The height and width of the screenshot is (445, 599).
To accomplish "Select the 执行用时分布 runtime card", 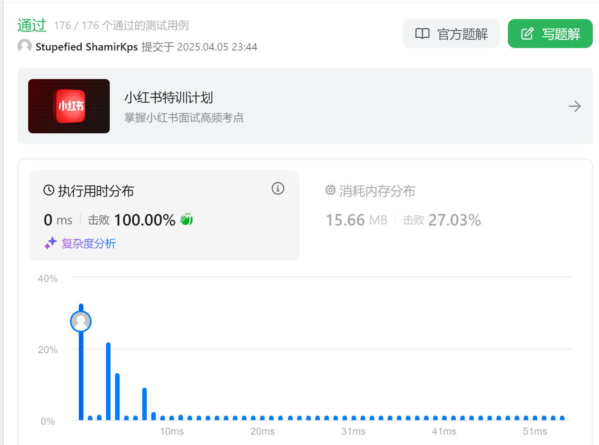I will pos(164,215).
